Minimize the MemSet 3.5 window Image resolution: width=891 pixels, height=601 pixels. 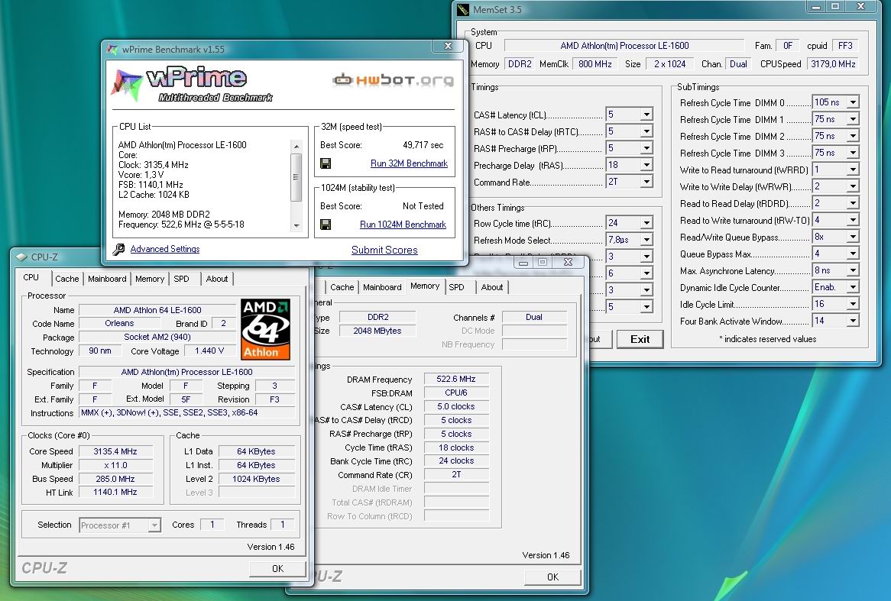point(816,6)
